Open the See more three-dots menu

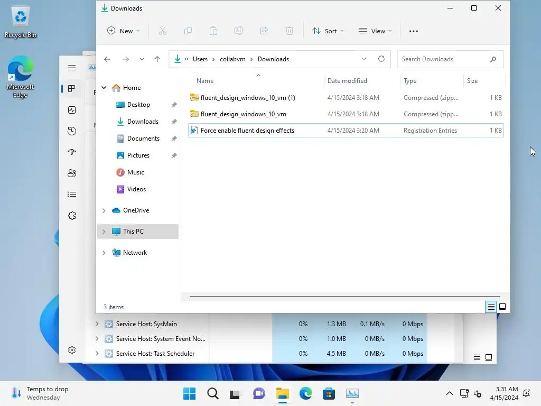[413, 31]
